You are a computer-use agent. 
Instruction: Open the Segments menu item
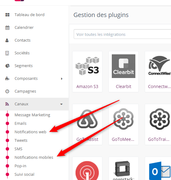[24, 66]
